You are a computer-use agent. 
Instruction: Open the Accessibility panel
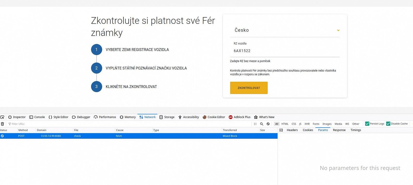189,117
